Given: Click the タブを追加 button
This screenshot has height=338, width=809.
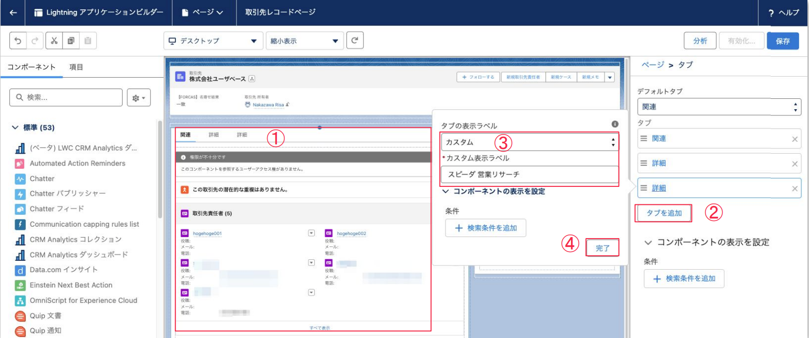Looking at the screenshot, I should (x=664, y=213).
